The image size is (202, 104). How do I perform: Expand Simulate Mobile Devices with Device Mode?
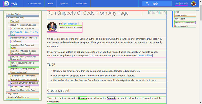point(9,59)
